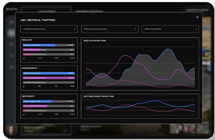This screenshot has height=140, width=215.
Task: Click the Results Over Time heading
Action: [95, 41]
